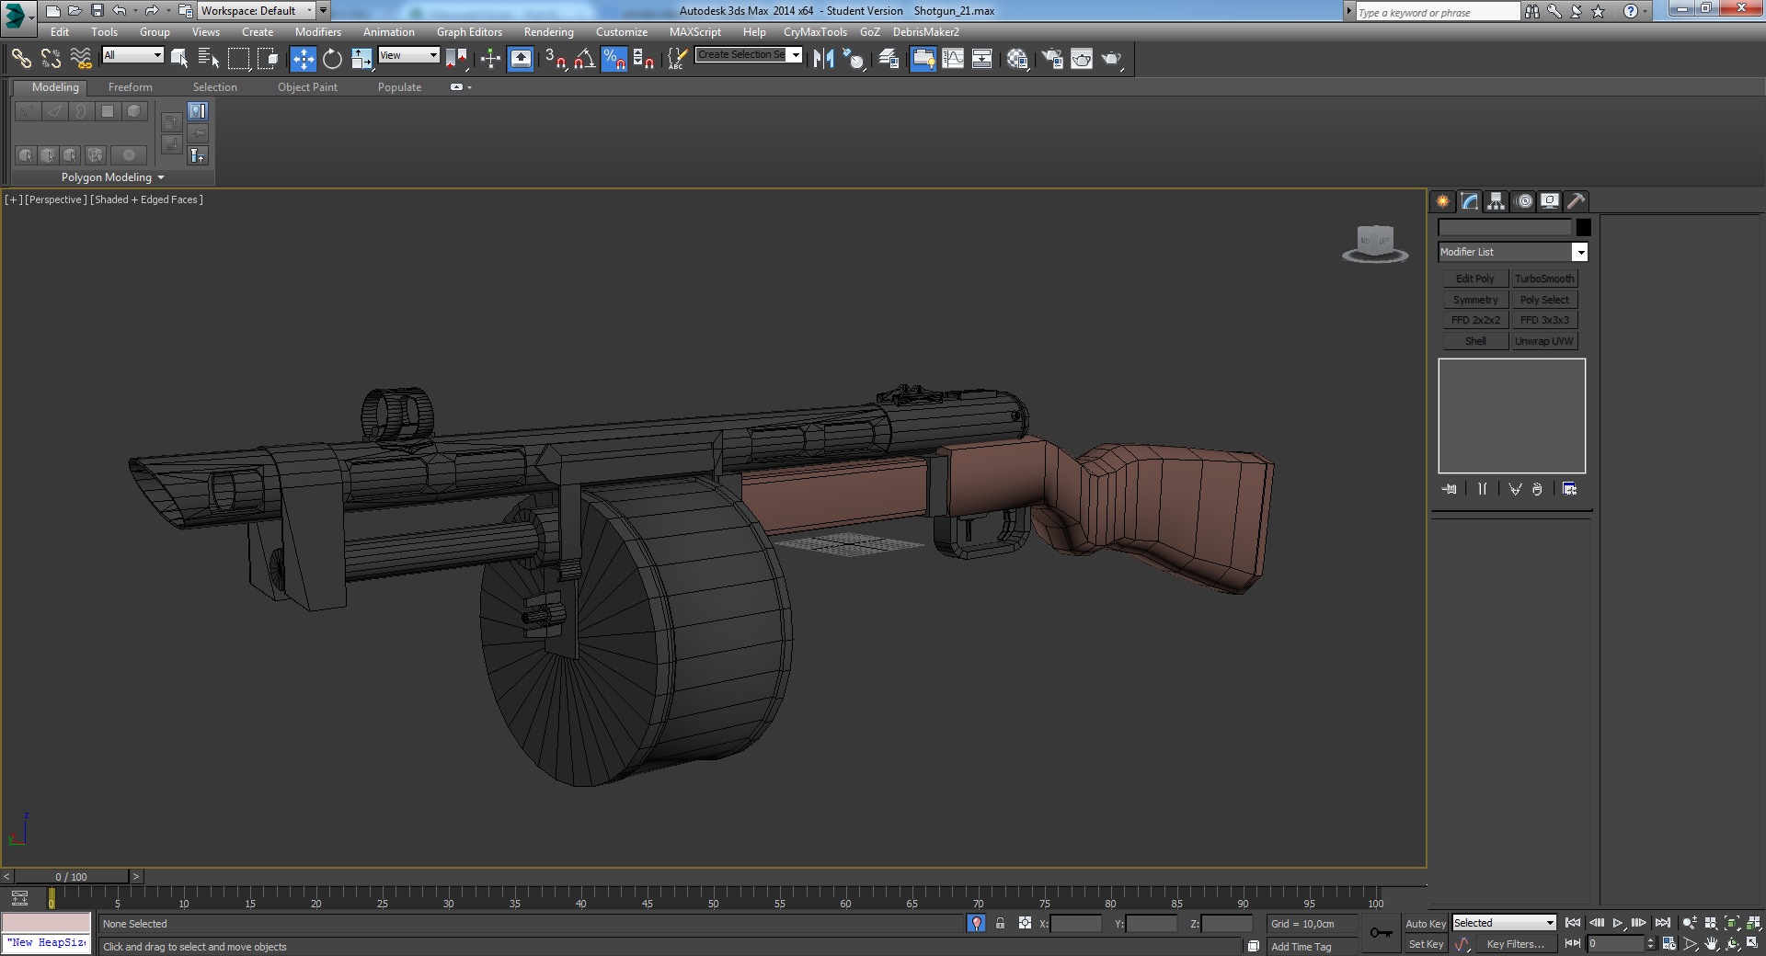Open Edit Named Selection Sets icon

676,59
